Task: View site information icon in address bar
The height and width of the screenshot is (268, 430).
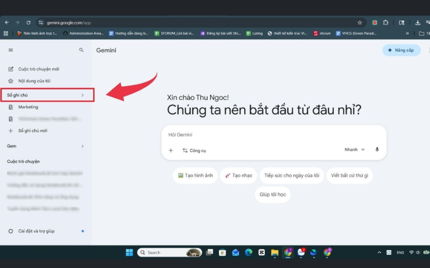Action: [41, 23]
